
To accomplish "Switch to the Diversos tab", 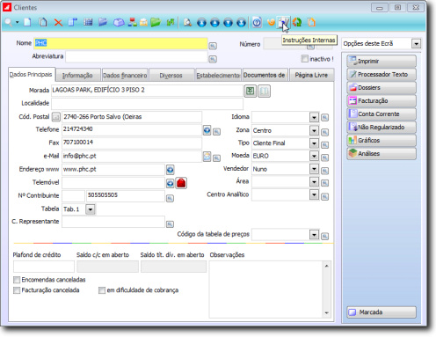I will point(171,76).
